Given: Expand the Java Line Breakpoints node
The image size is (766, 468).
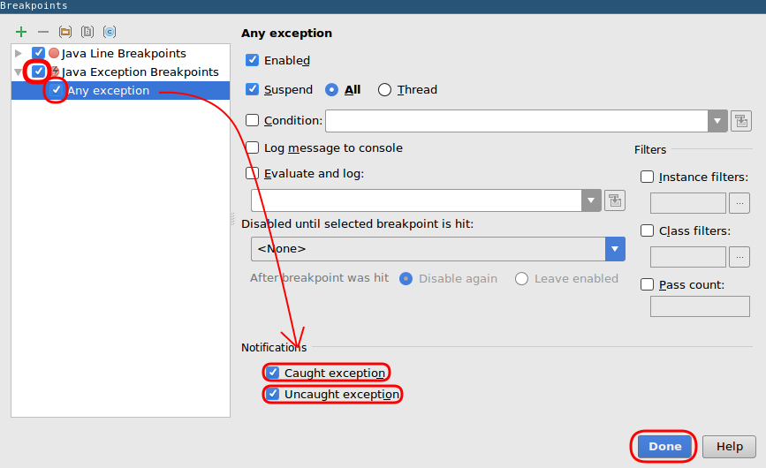Looking at the screenshot, I should click(x=19, y=54).
